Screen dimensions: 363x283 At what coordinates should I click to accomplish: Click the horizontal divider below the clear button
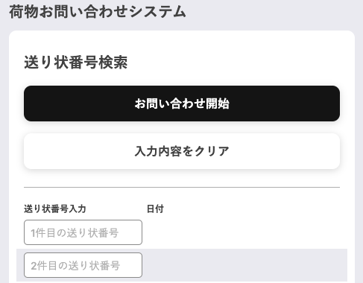point(182,187)
